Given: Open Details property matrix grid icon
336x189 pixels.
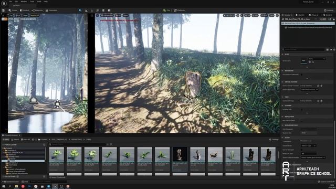Looking at the screenshot, I should pyautogui.click(x=328, y=49).
